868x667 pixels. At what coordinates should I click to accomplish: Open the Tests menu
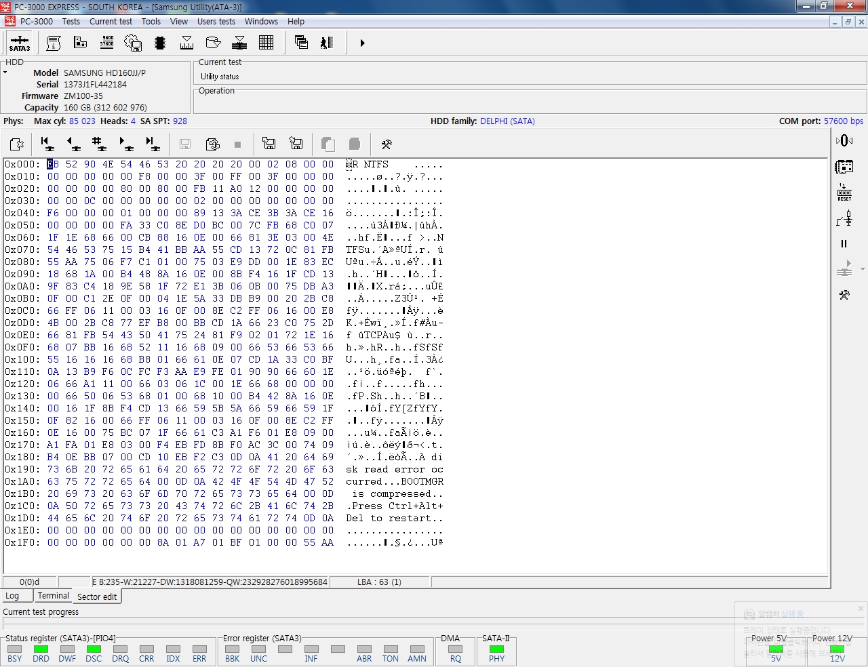71,21
